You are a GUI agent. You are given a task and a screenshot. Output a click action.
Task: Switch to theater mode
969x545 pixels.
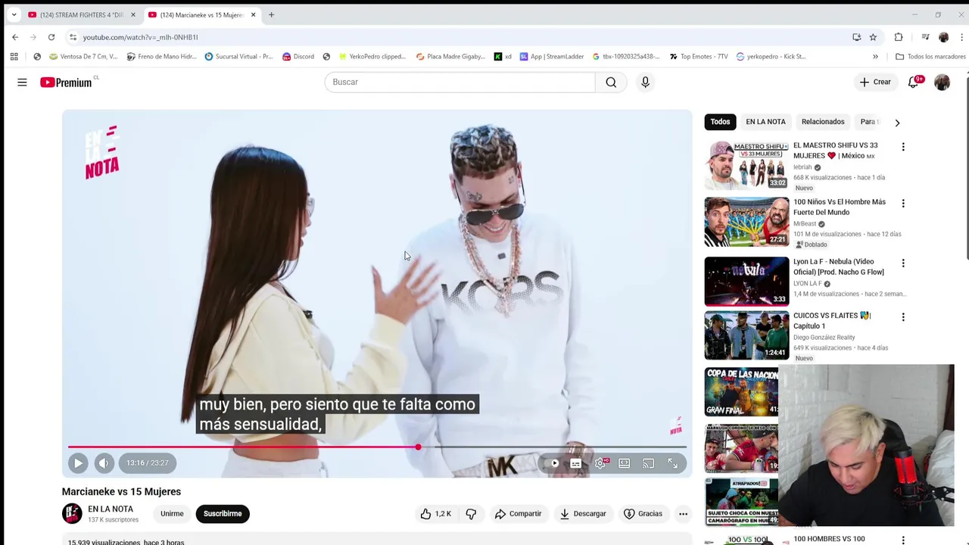(625, 463)
